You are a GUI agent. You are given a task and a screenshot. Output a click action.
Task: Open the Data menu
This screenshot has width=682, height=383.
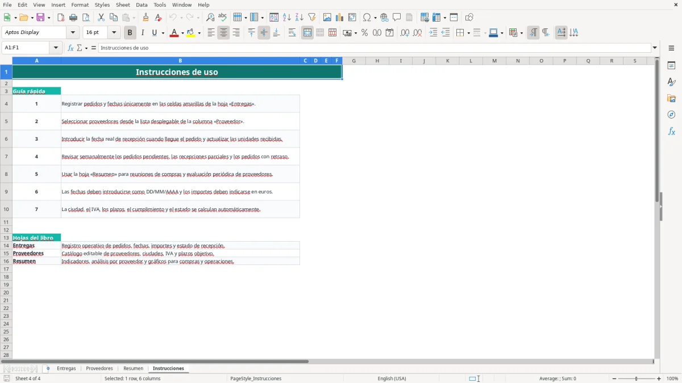pos(142,5)
